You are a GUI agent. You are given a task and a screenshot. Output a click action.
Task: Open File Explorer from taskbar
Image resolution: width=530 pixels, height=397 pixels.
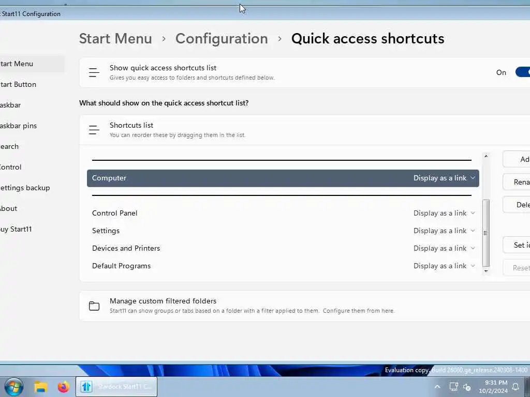pyautogui.click(x=41, y=387)
